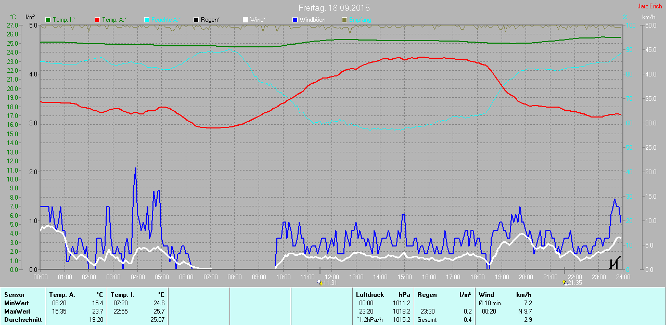This screenshot has width=666, height=325.
Task: Click the '27.0' temperature axis value
Action: pos(12,25)
